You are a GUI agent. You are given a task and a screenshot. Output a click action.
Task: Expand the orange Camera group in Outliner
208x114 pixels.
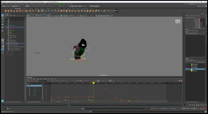coord(7,34)
